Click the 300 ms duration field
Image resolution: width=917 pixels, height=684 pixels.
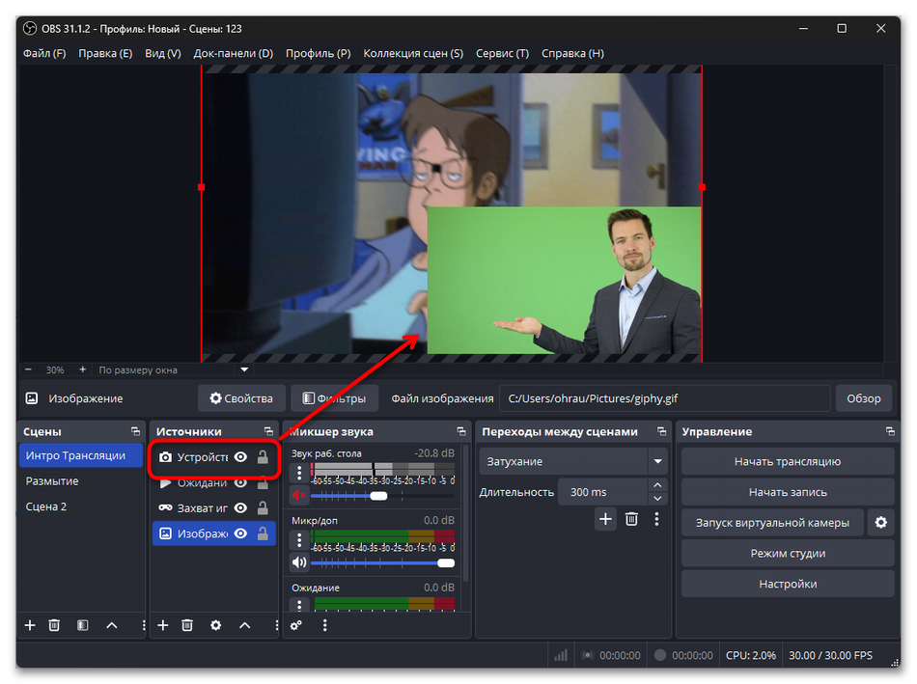coord(603,492)
